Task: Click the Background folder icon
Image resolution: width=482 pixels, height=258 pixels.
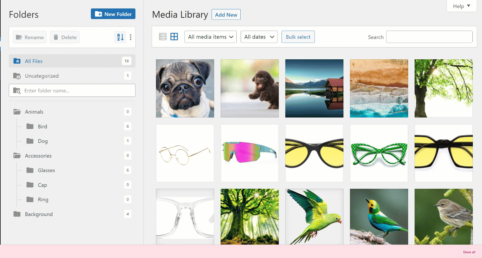Action: [17, 214]
